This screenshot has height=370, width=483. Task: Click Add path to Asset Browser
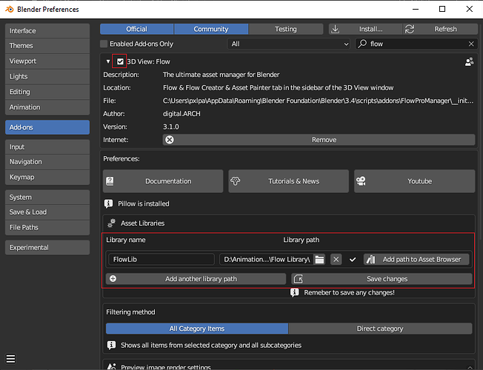[416, 259]
